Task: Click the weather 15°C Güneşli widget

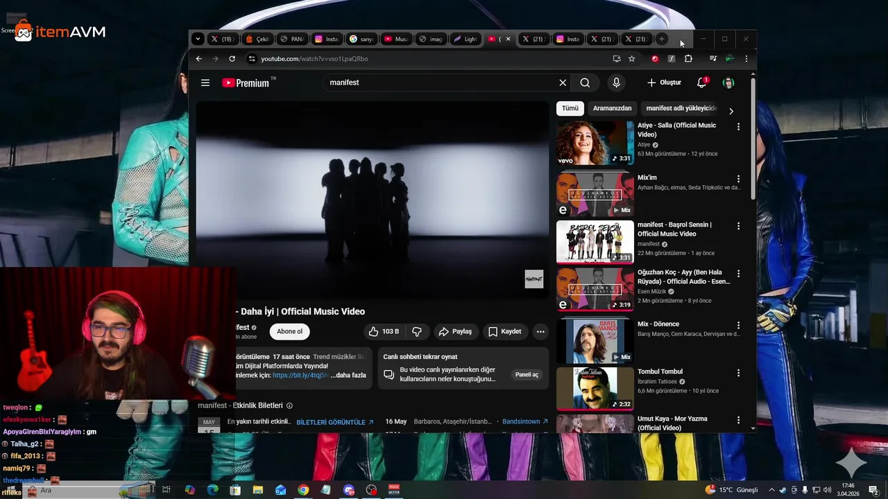Action: coord(732,490)
